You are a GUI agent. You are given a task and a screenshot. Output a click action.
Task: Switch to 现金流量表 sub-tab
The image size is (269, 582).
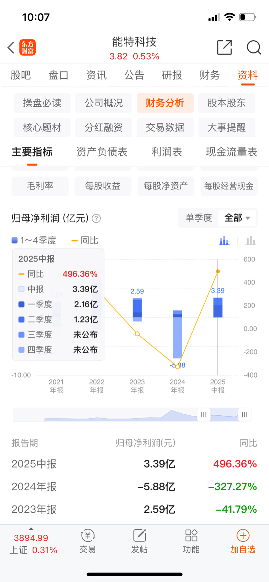pos(232,152)
